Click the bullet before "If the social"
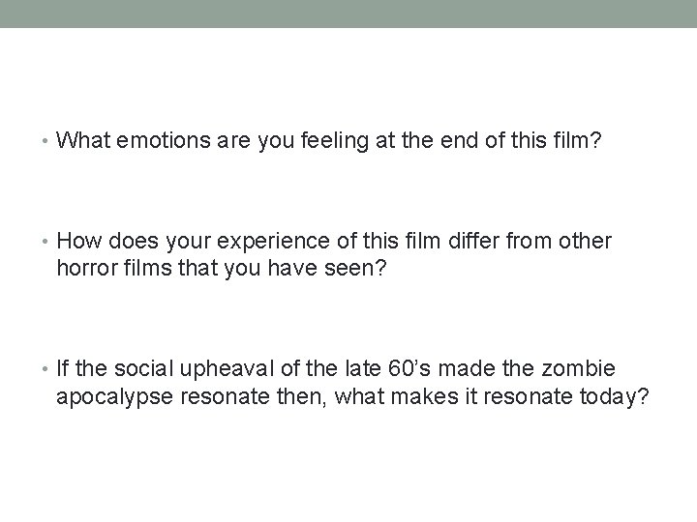This screenshot has width=697, height=522. (x=48, y=368)
